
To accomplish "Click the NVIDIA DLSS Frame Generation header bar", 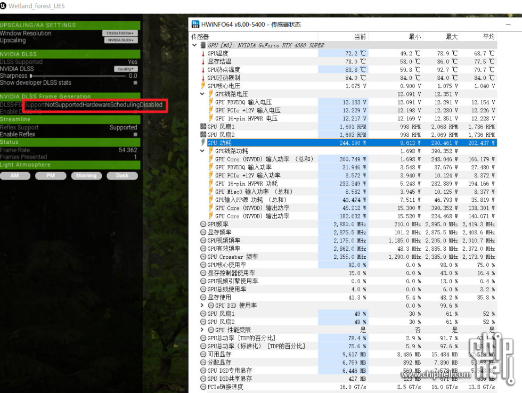I will 70,96.
